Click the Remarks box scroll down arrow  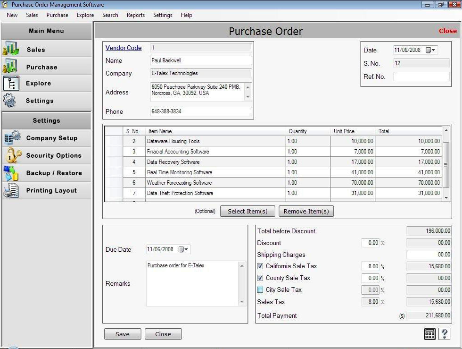[242, 302]
